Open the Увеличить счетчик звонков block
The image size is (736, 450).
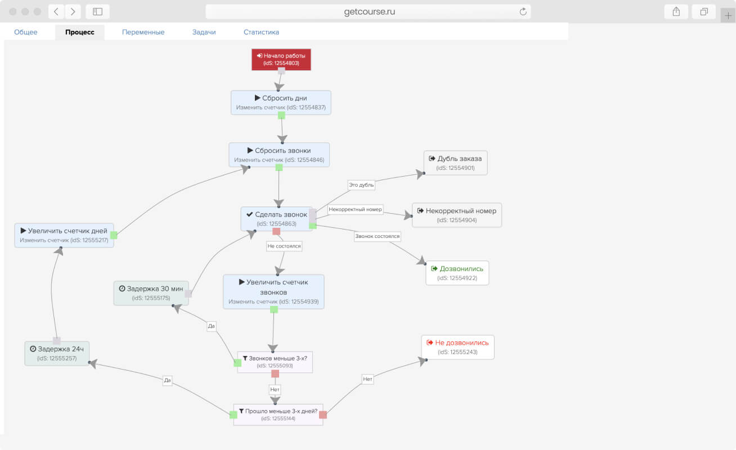point(273,292)
